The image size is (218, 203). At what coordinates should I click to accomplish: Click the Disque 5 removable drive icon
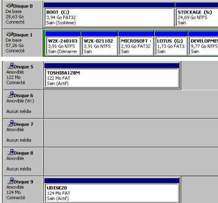click(10, 66)
